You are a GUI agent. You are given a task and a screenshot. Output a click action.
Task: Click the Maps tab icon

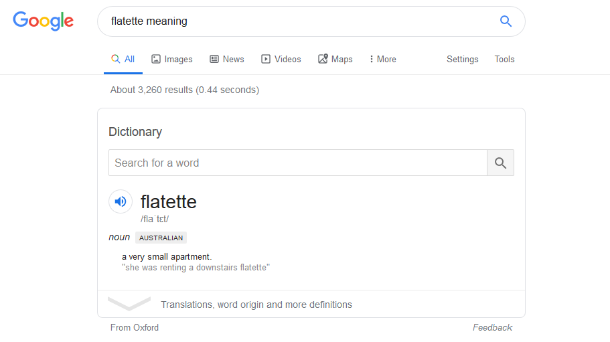(323, 59)
